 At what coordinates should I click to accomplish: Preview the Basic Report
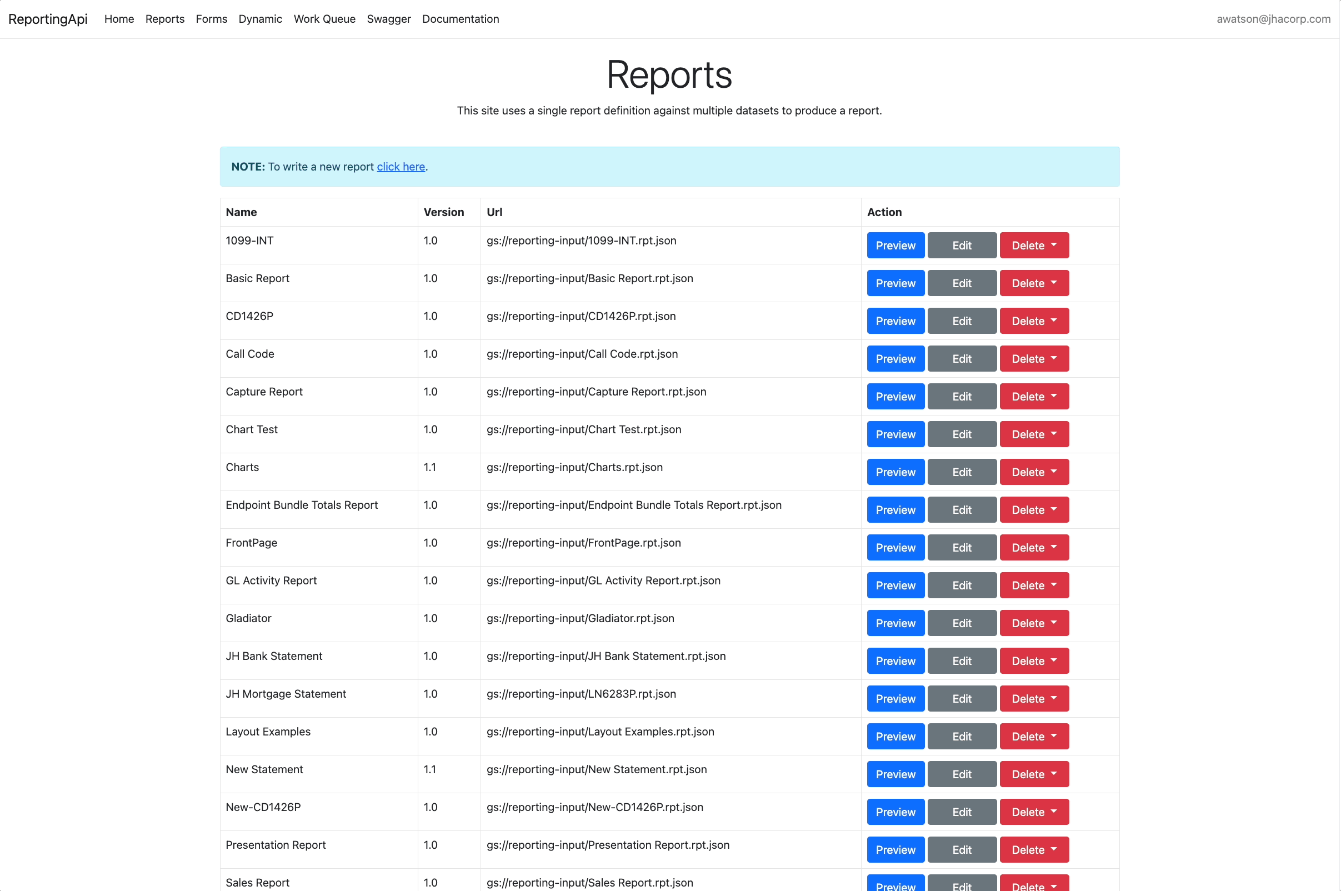(895, 283)
